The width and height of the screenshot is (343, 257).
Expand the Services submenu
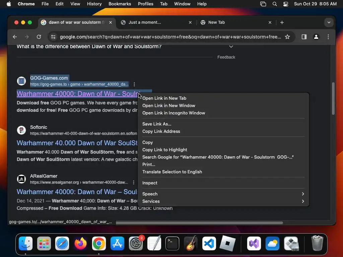click(x=223, y=201)
